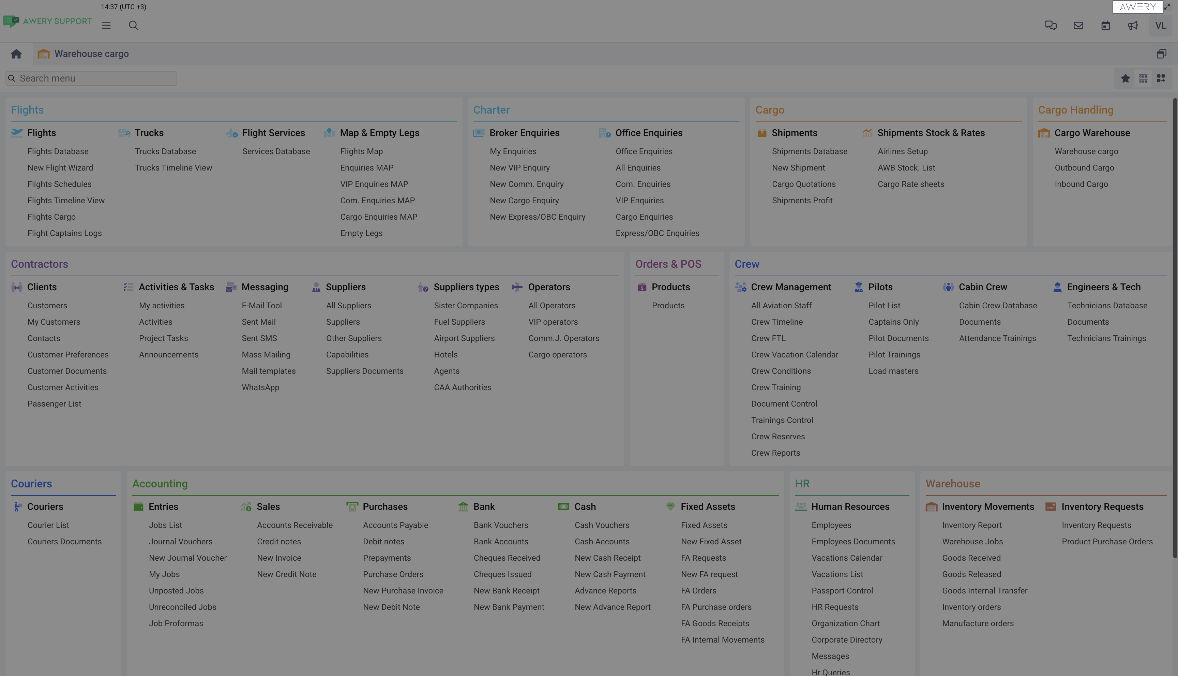Screen dimensions: 1178x676
Task: Click the favorites star icon
Action: pyautogui.click(x=1125, y=78)
